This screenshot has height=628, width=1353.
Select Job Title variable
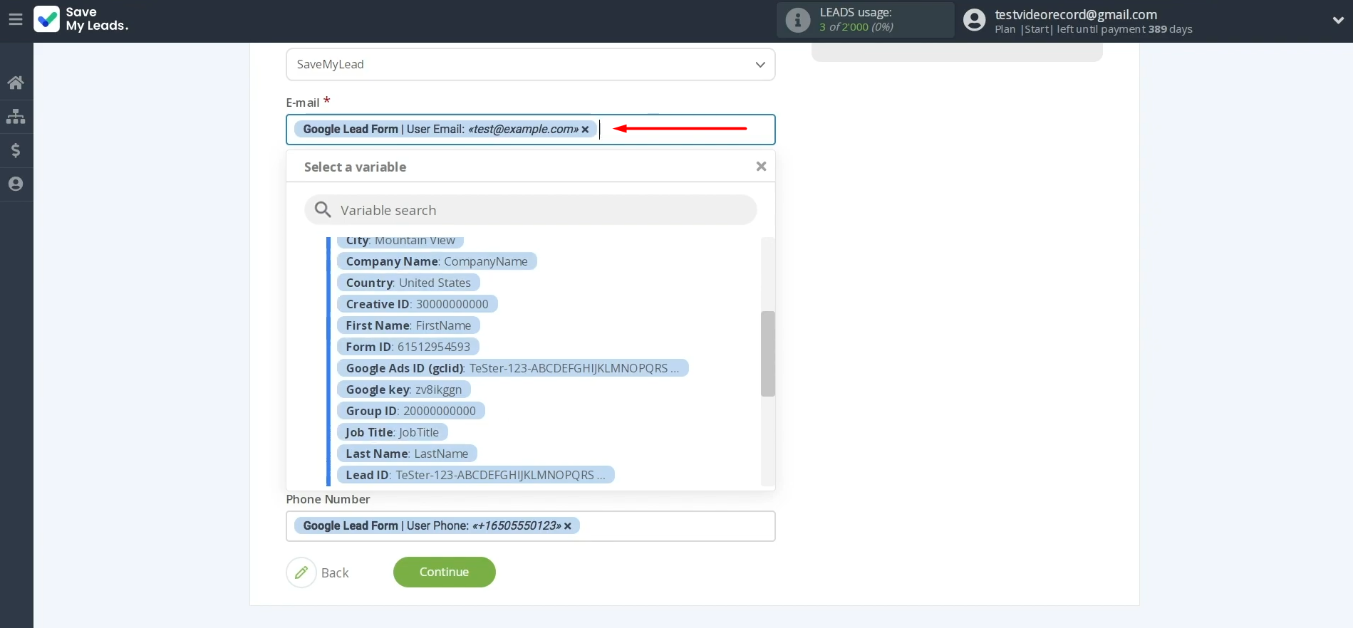coord(392,432)
